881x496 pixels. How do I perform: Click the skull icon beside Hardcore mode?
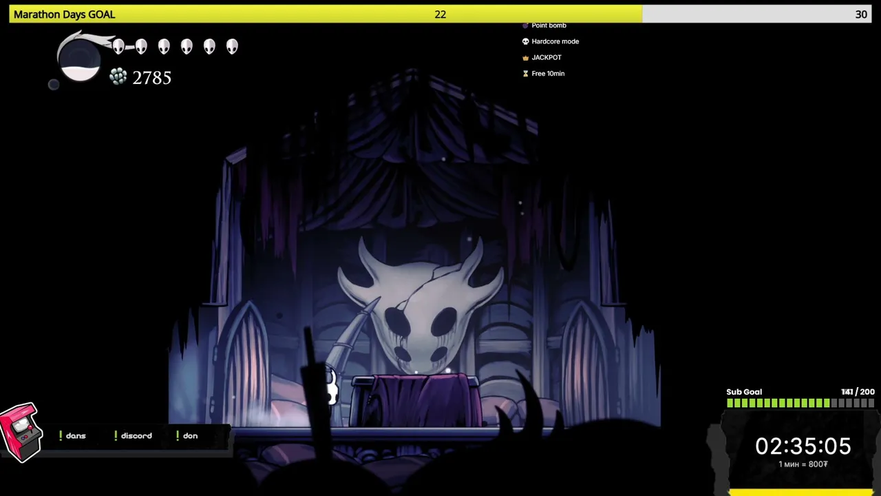click(525, 41)
